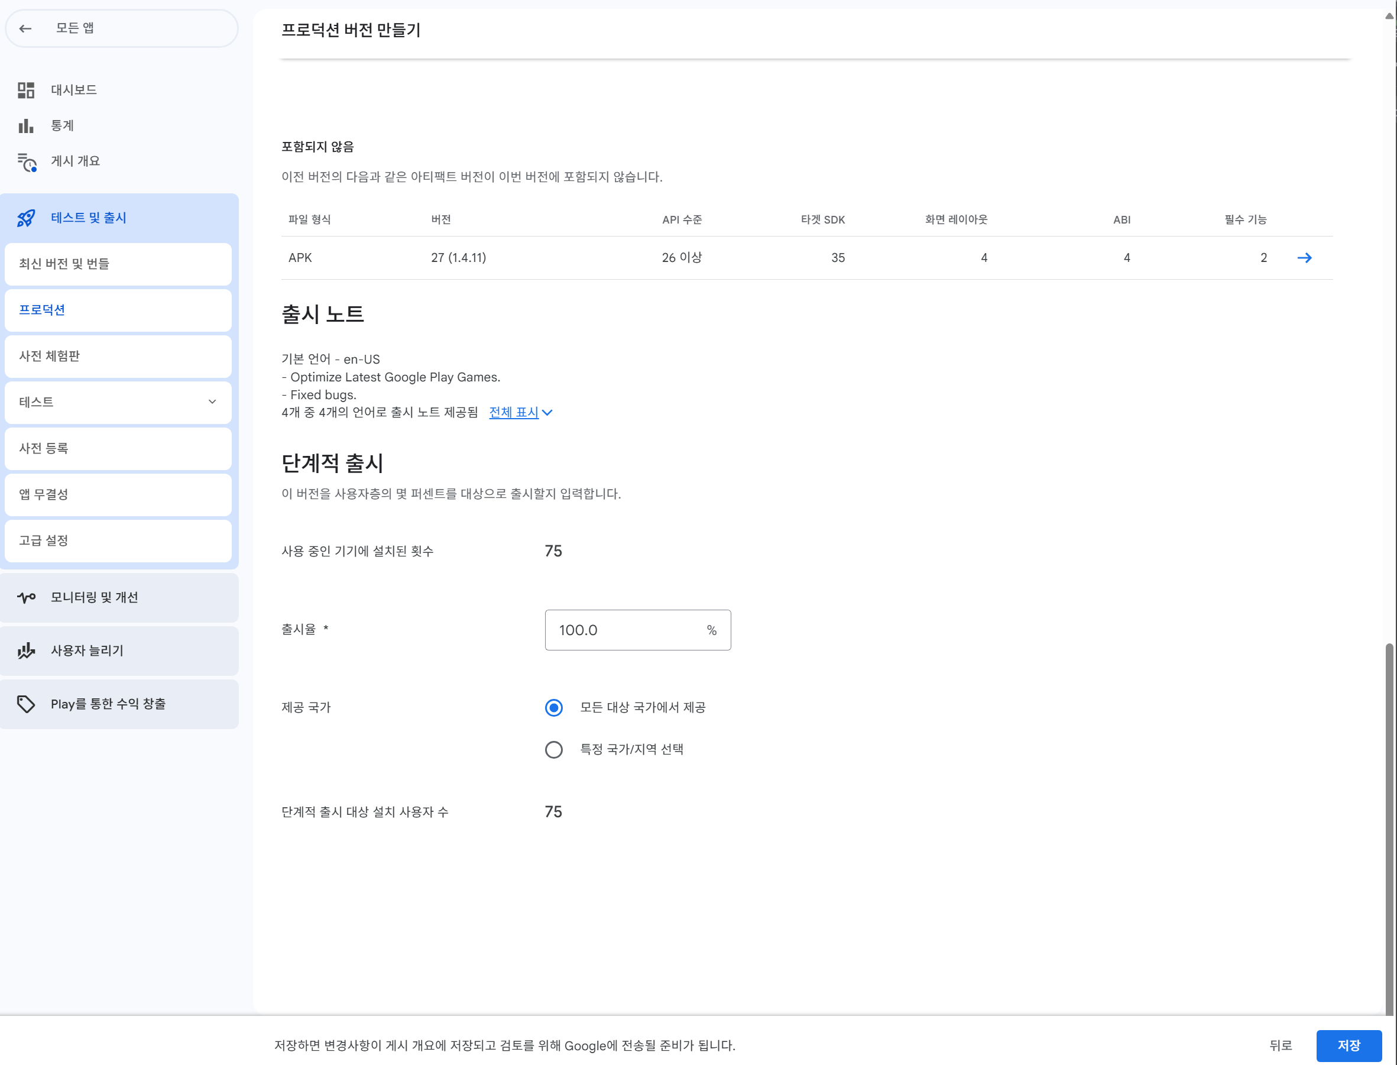Click blue arrow in APK row

click(x=1304, y=258)
